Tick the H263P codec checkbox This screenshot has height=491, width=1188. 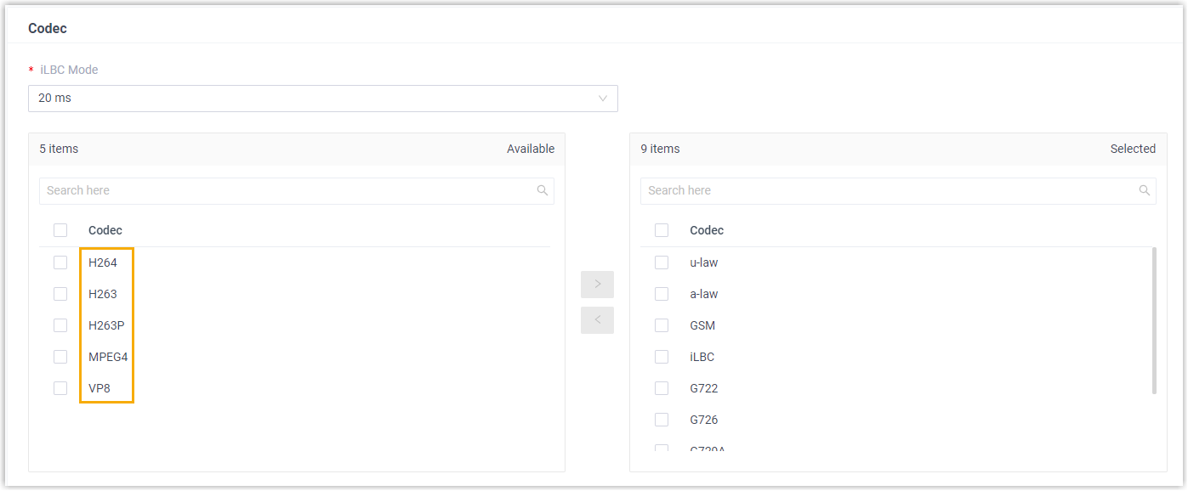pyautogui.click(x=60, y=325)
